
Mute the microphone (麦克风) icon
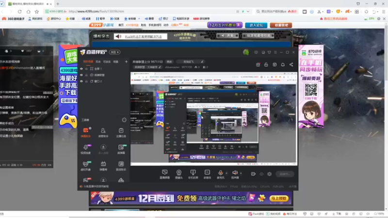point(220,173)
